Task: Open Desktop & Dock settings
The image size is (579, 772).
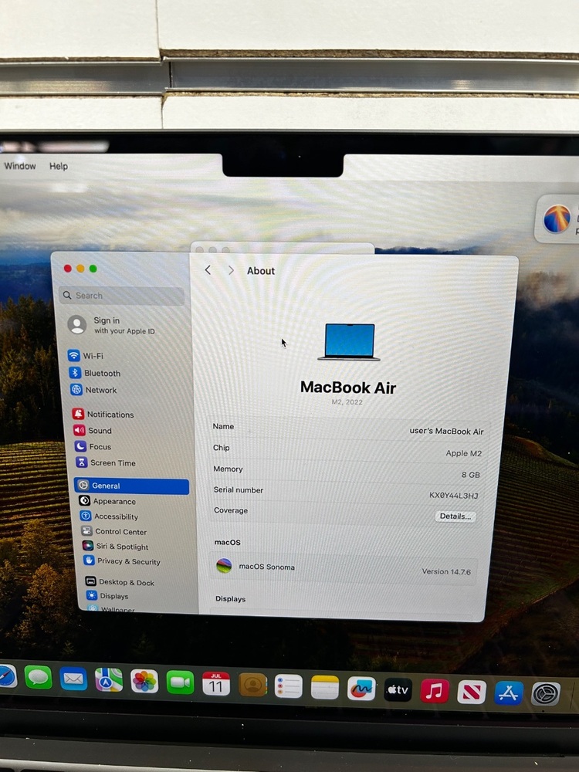Action: coord(120,581)
